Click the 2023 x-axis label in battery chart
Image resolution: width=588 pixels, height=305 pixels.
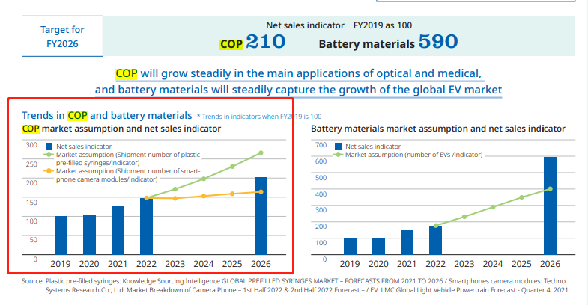point(464,264)
